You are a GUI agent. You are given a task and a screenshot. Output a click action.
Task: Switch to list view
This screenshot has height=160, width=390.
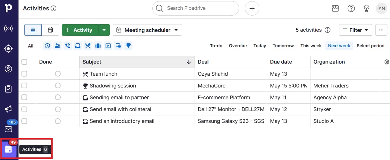33,30
